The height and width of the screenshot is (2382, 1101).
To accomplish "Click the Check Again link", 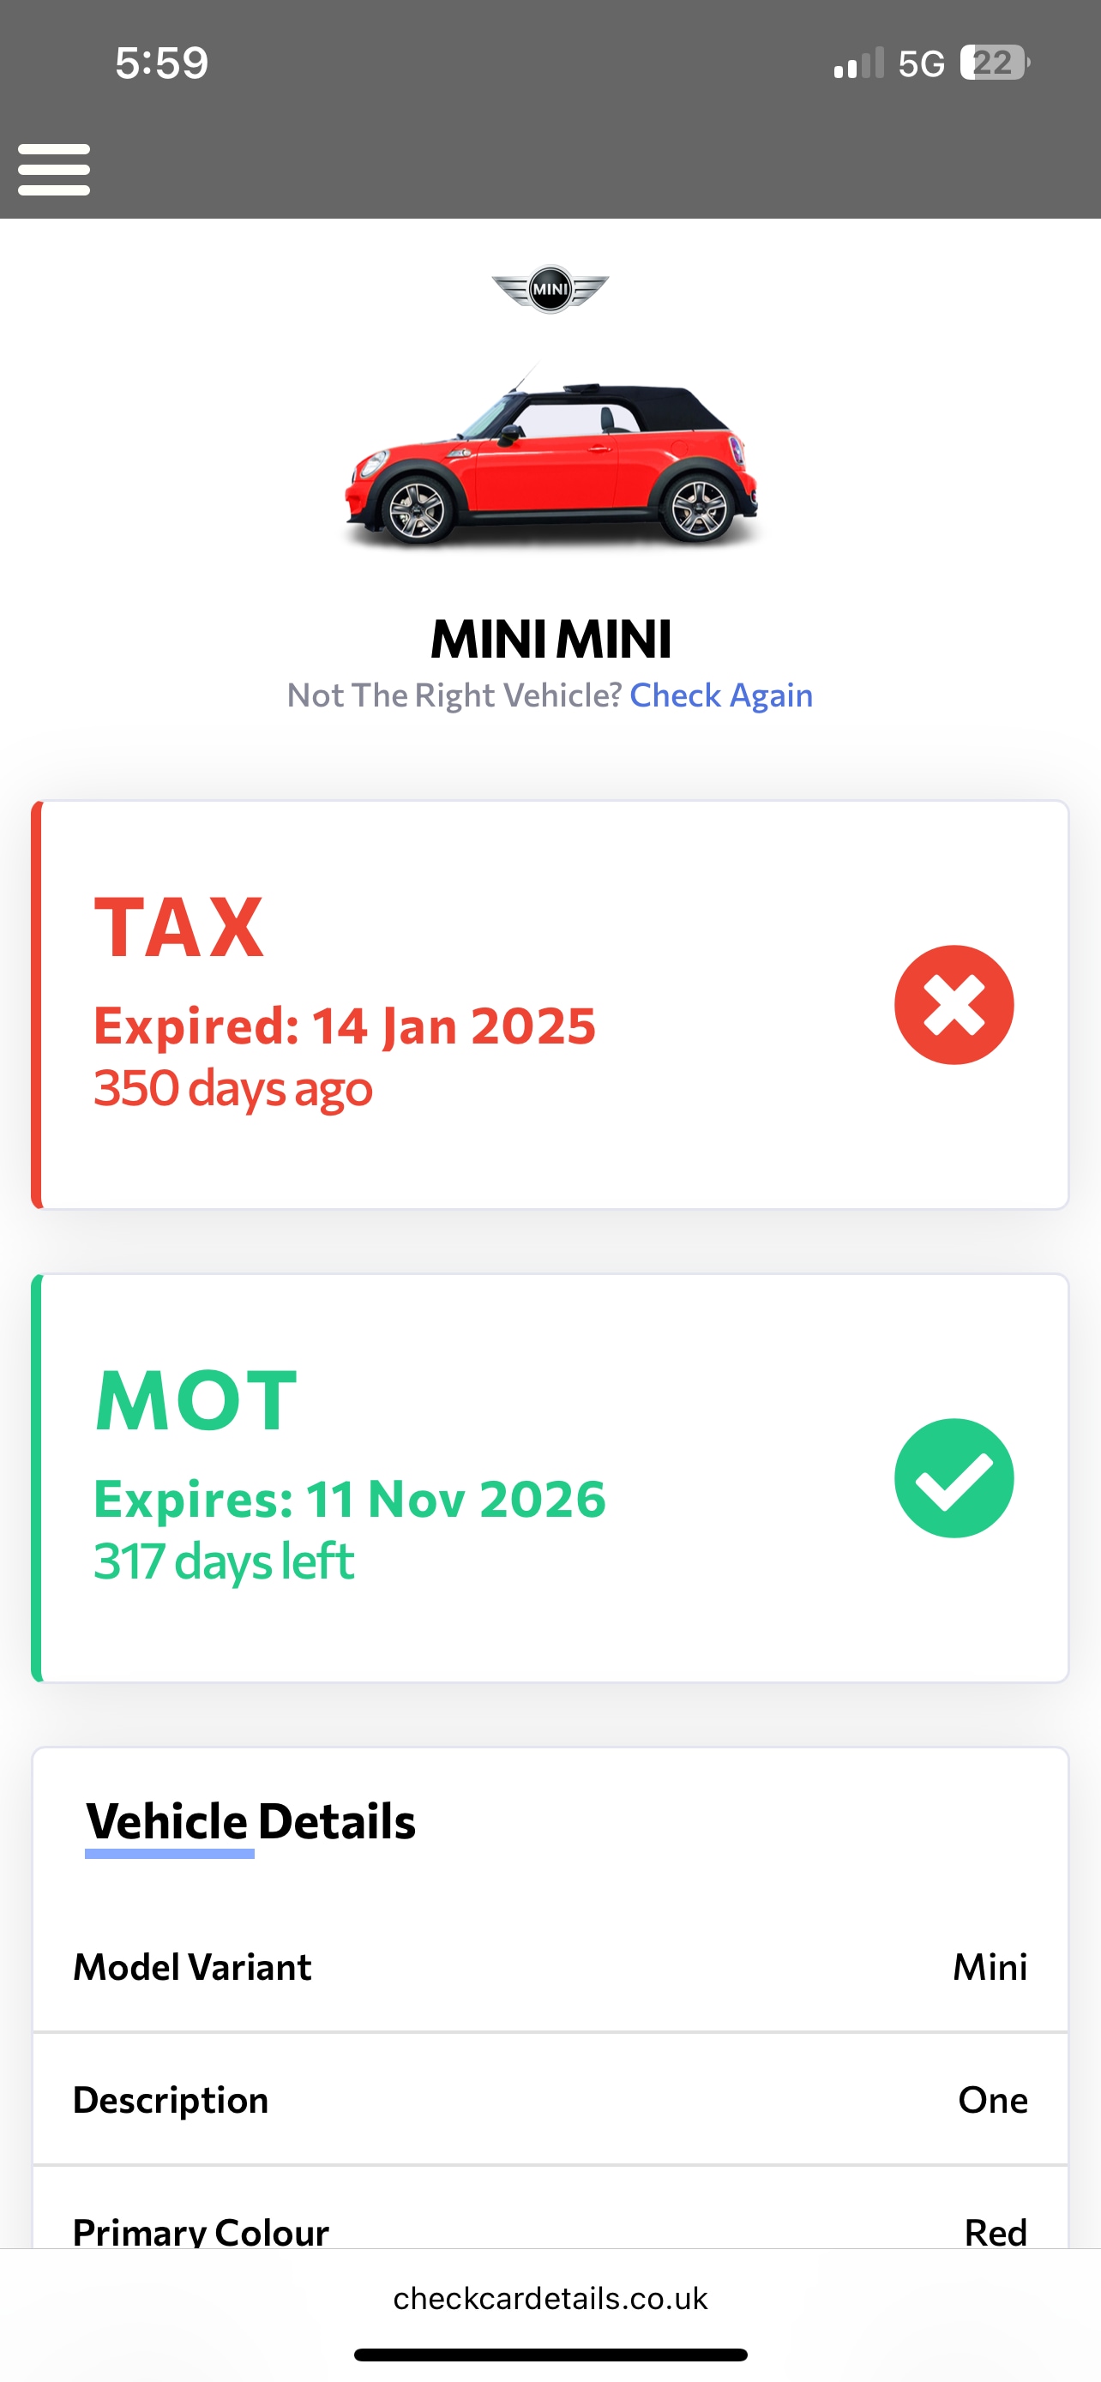I will [x=721, y=695].
